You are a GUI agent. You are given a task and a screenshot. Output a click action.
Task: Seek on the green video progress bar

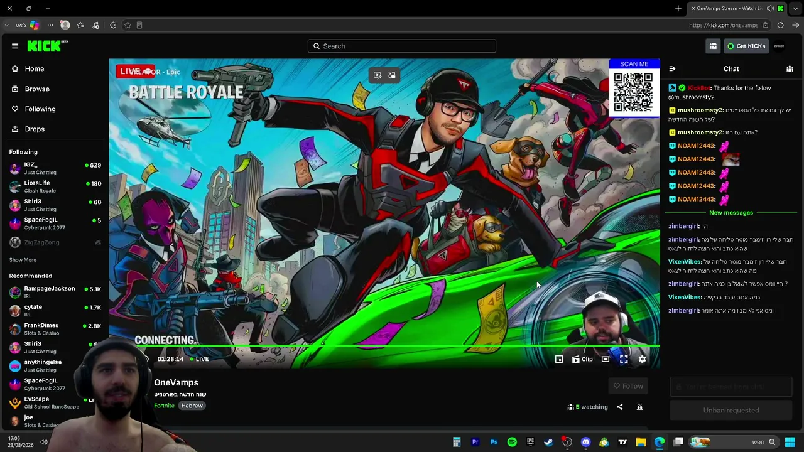click(384, 346)
